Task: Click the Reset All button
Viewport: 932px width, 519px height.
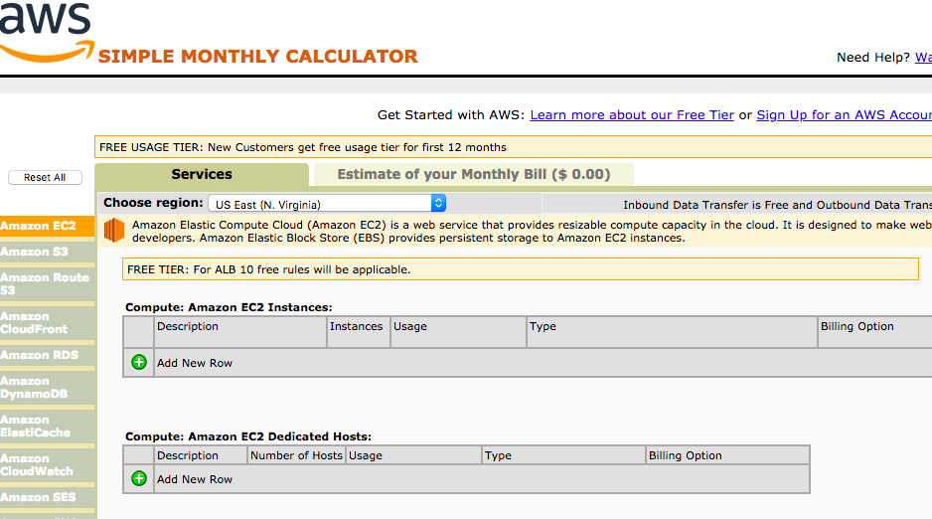Action: coord(45,177)
